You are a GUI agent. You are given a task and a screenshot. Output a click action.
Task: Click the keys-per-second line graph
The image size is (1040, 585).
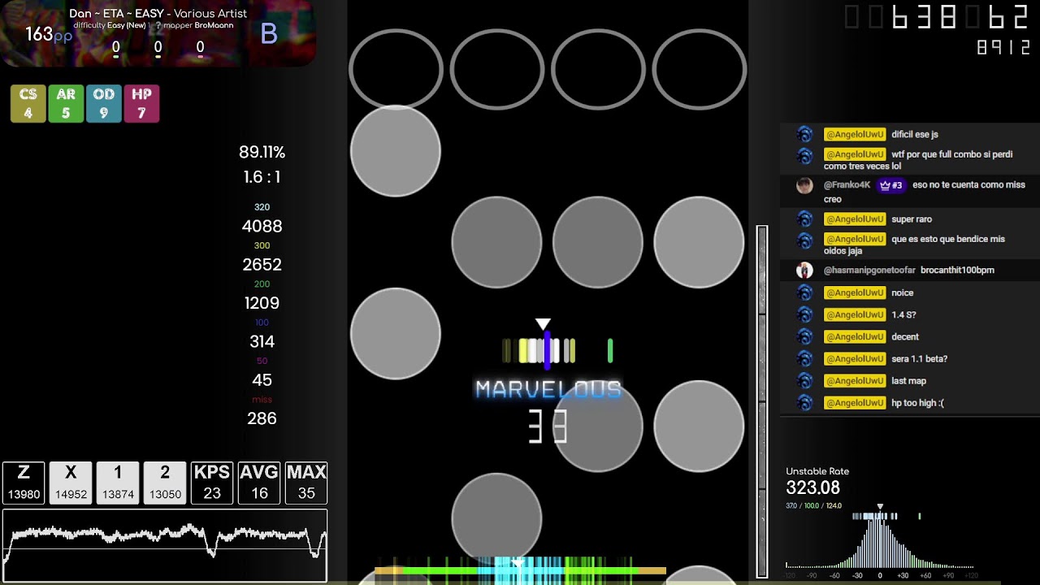165,545
